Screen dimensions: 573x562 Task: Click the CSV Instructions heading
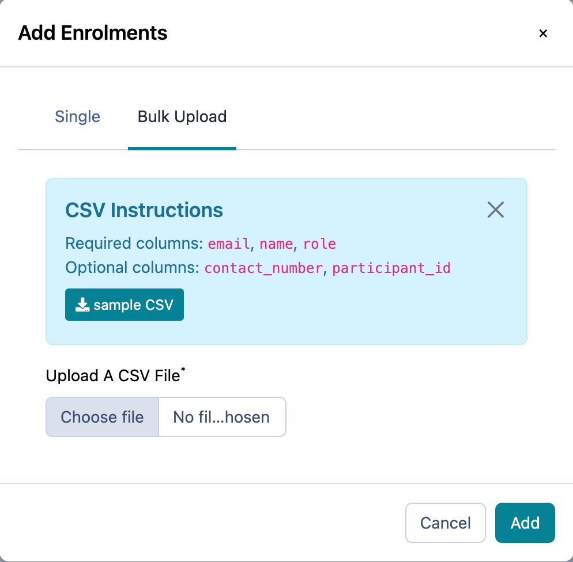pyautogui.click(x=144, y=210)
